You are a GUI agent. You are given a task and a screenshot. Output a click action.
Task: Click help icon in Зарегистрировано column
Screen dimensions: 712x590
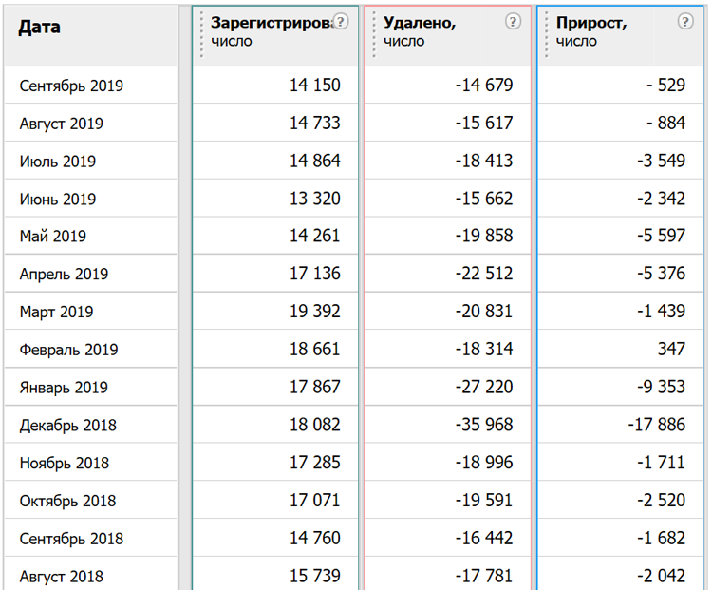[340, 21]
